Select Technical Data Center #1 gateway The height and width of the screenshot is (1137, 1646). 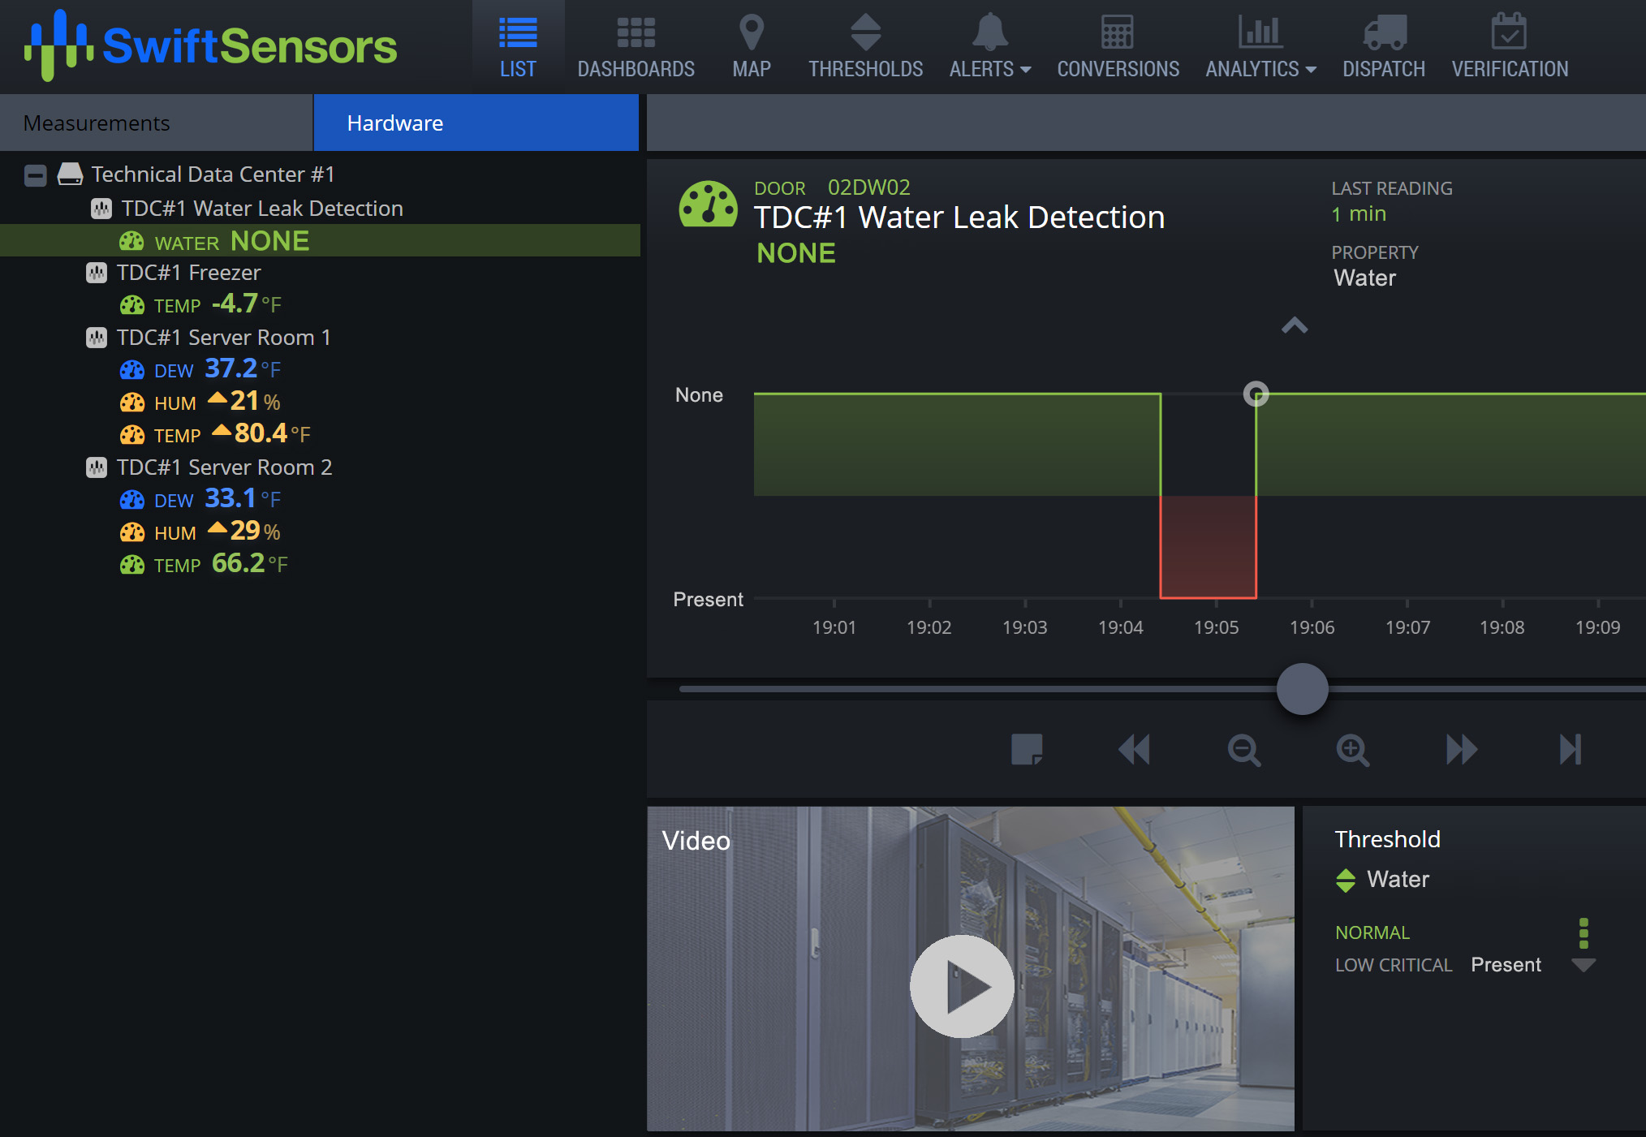click(213, 174)
